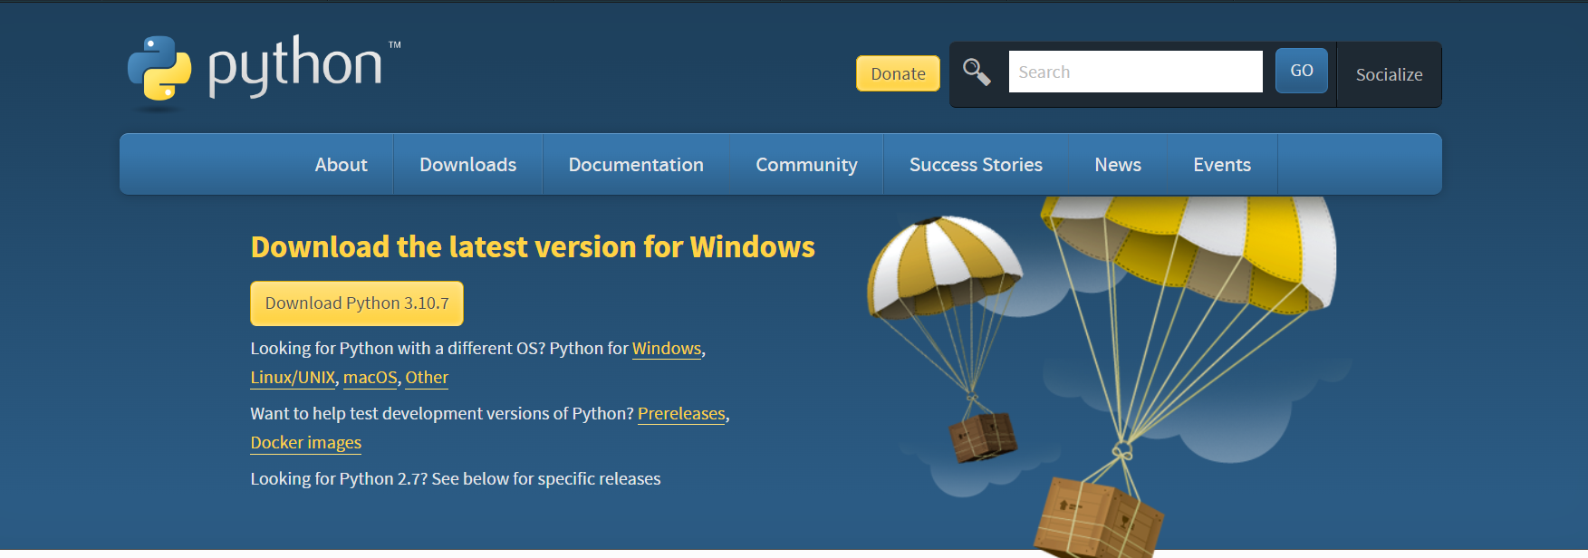Open the Downloads menu item
1588x558 pixels.
(x=467, y=165)
